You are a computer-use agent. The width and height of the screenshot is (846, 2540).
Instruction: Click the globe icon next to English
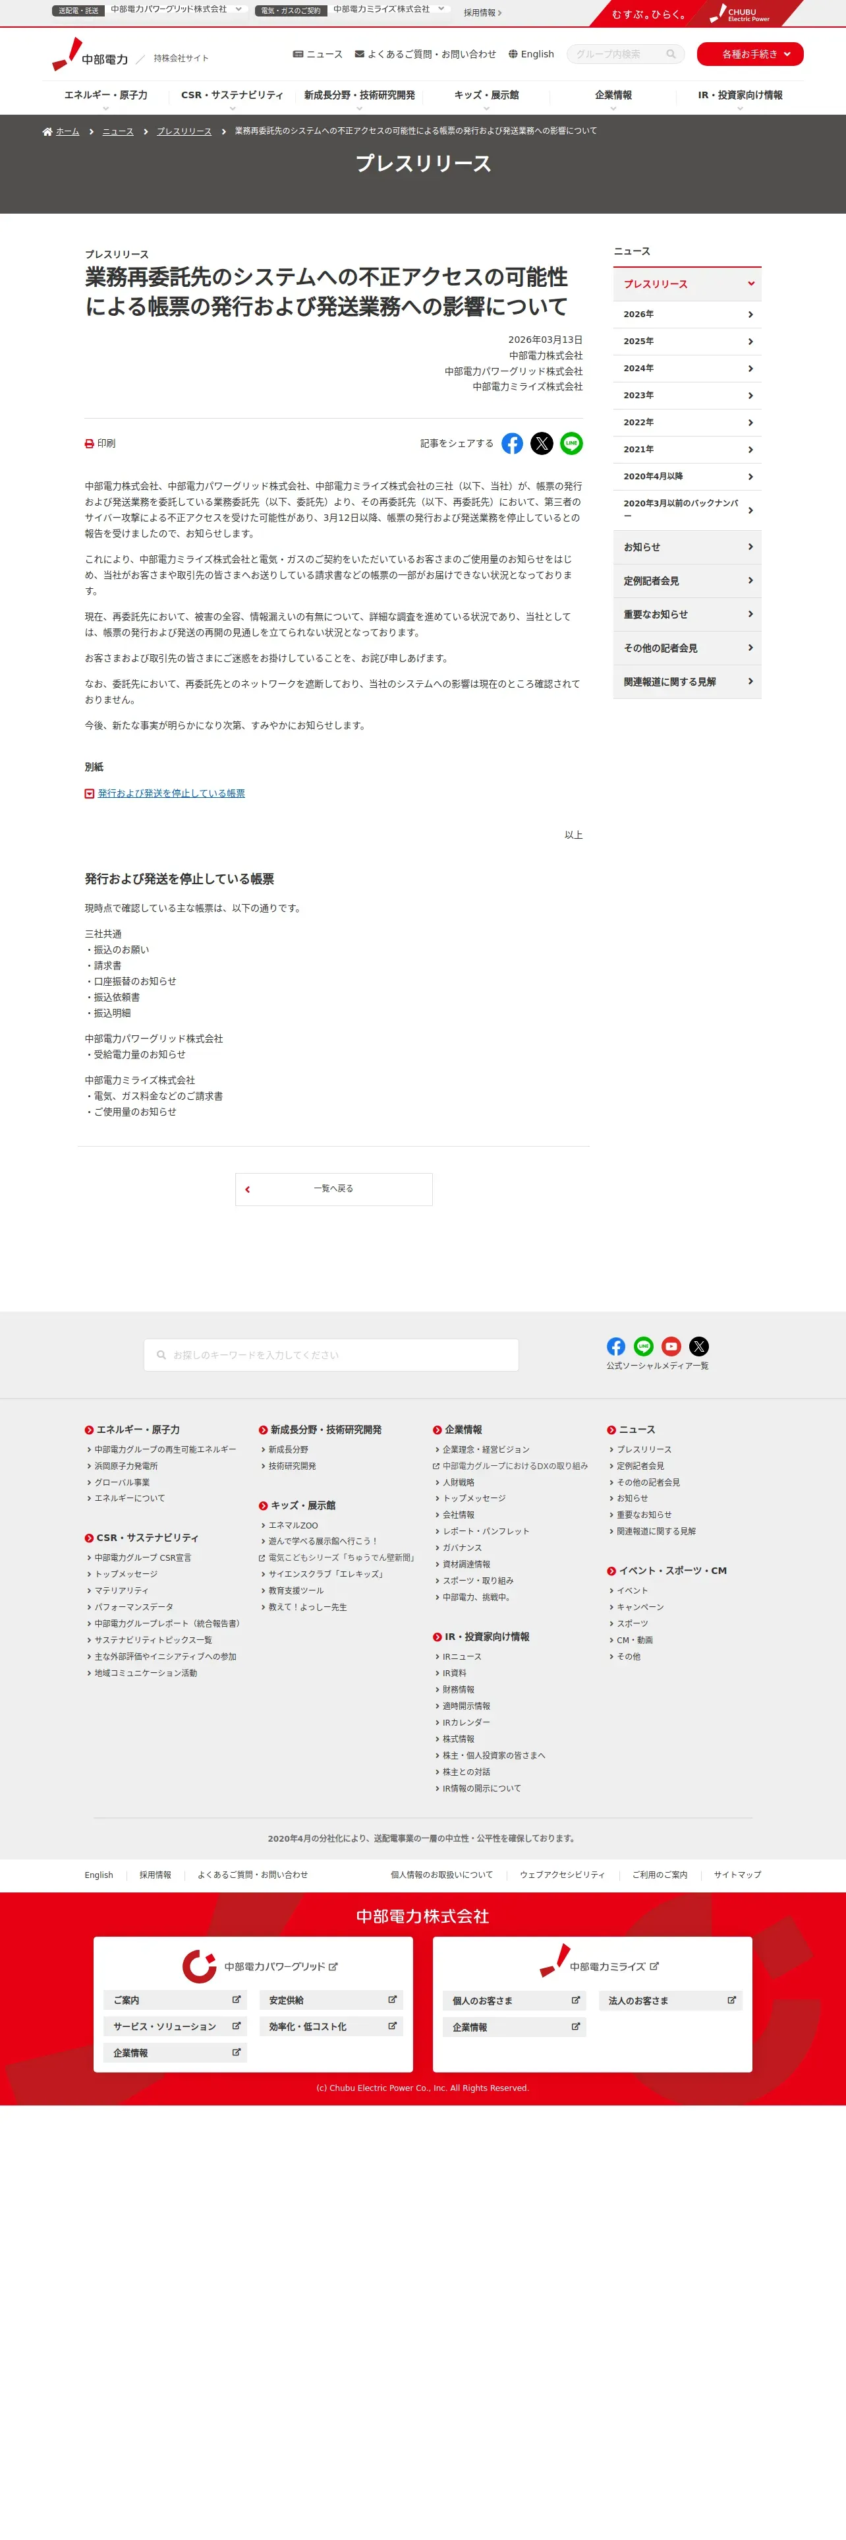point(513,54)
